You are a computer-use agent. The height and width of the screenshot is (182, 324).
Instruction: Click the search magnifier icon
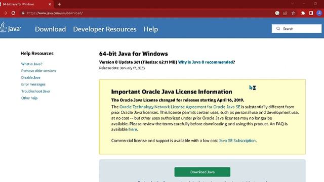(278, 29)
